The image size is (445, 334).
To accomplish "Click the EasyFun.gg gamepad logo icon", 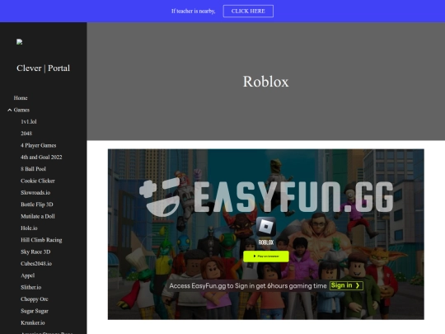I will (x=160, y=198).
